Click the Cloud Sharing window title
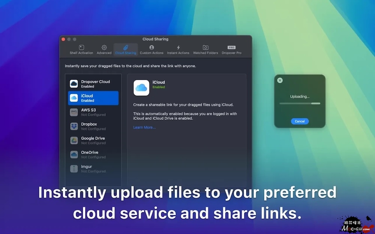 pos(155,39)
